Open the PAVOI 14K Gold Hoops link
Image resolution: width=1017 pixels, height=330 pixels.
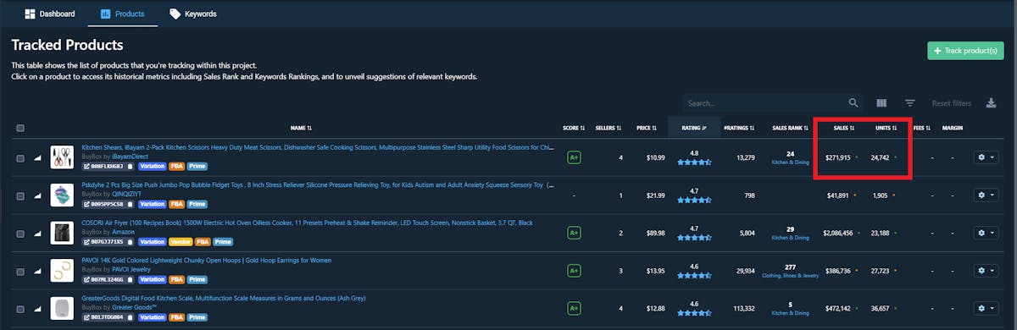[x=206, y=260]
